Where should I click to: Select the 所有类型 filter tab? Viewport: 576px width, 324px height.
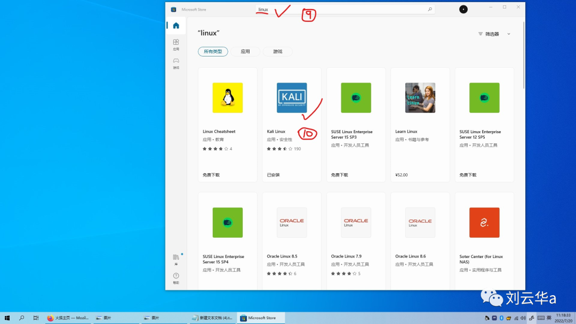coord(213,51)
